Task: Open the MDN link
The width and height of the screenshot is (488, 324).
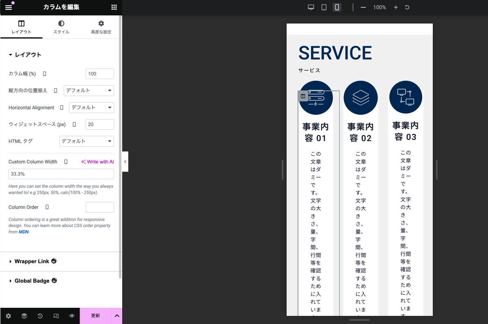Action: click(24, 232)
